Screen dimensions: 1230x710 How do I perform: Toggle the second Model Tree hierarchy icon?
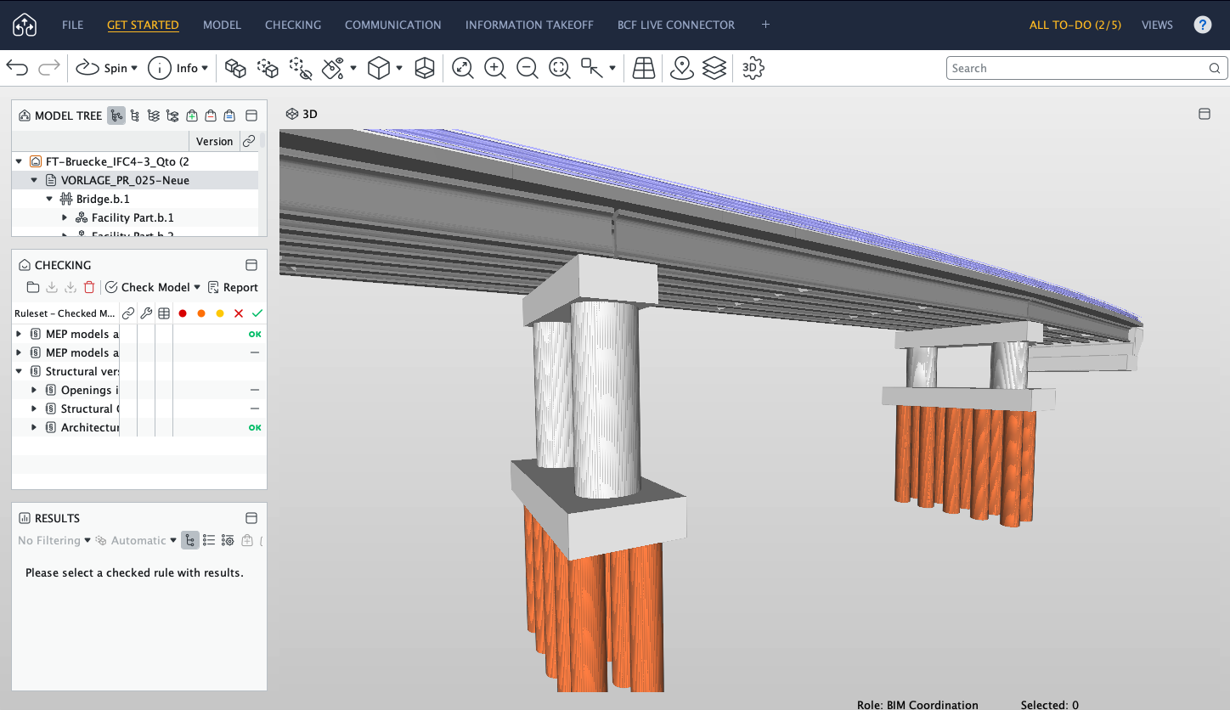[135, 116]
